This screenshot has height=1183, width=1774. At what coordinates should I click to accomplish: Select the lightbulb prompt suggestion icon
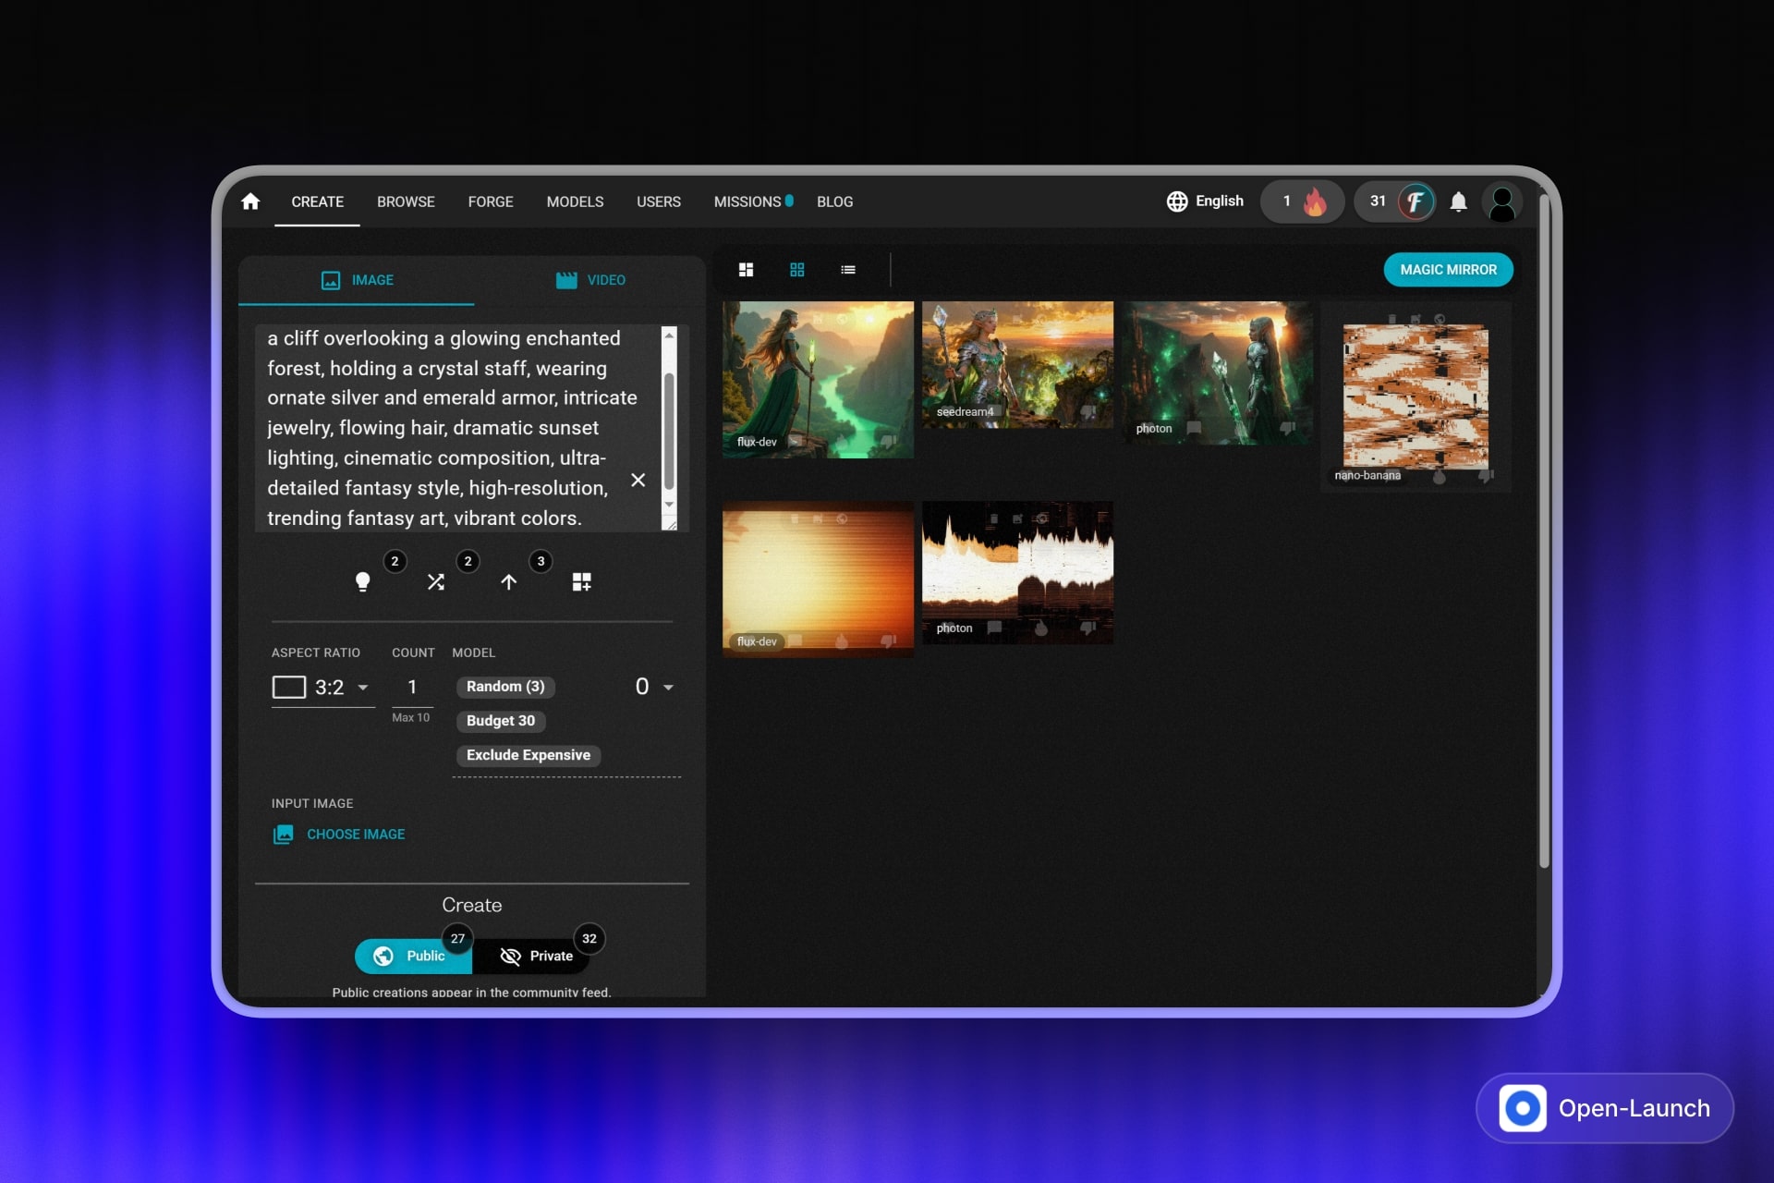click(363, 582)
